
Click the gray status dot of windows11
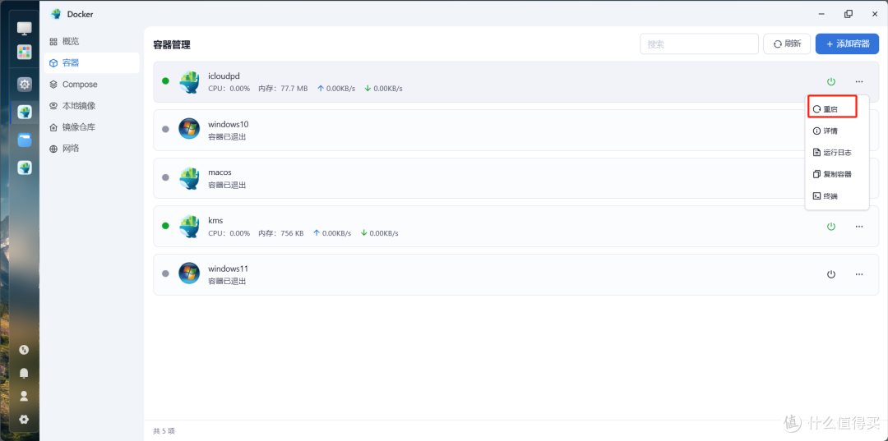165,273
